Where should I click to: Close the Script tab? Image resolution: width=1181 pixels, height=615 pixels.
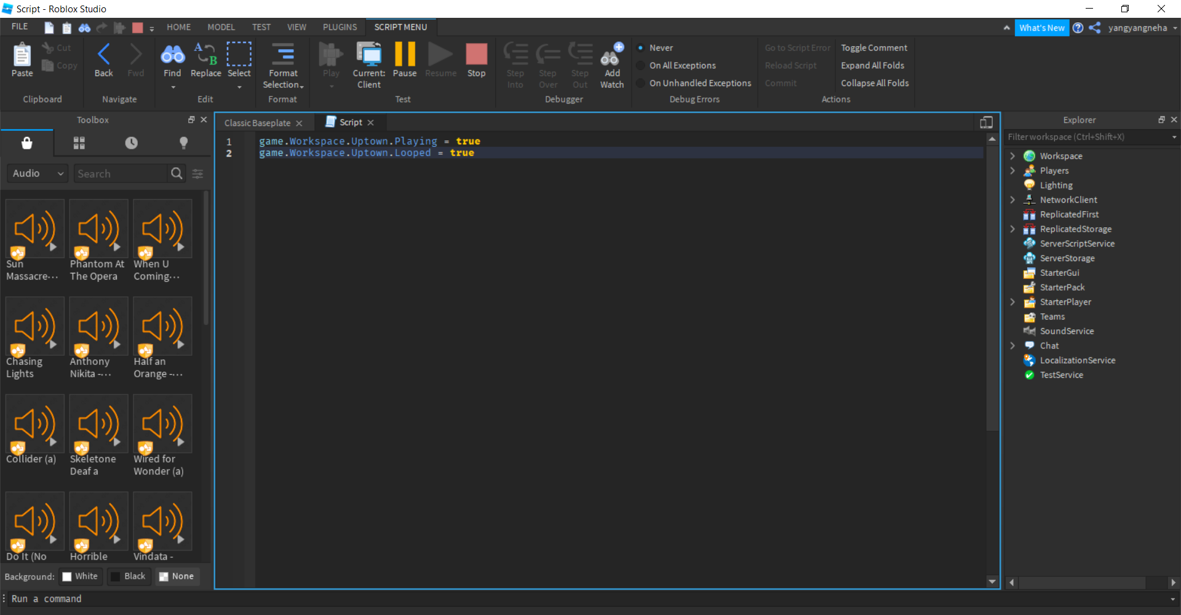point(371,123)
